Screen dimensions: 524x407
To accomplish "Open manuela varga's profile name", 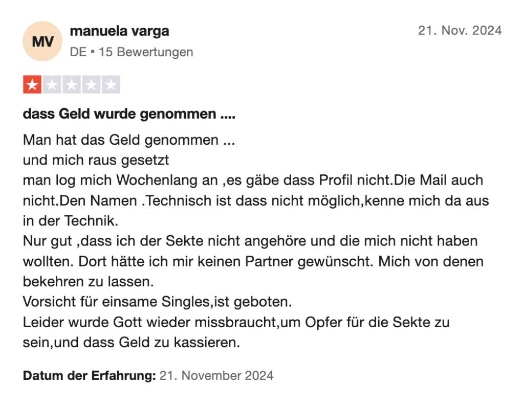I will tap(119, 31).
